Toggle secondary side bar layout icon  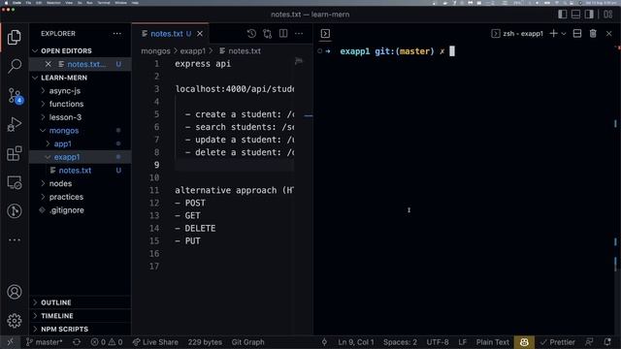(x=589, y=15)
